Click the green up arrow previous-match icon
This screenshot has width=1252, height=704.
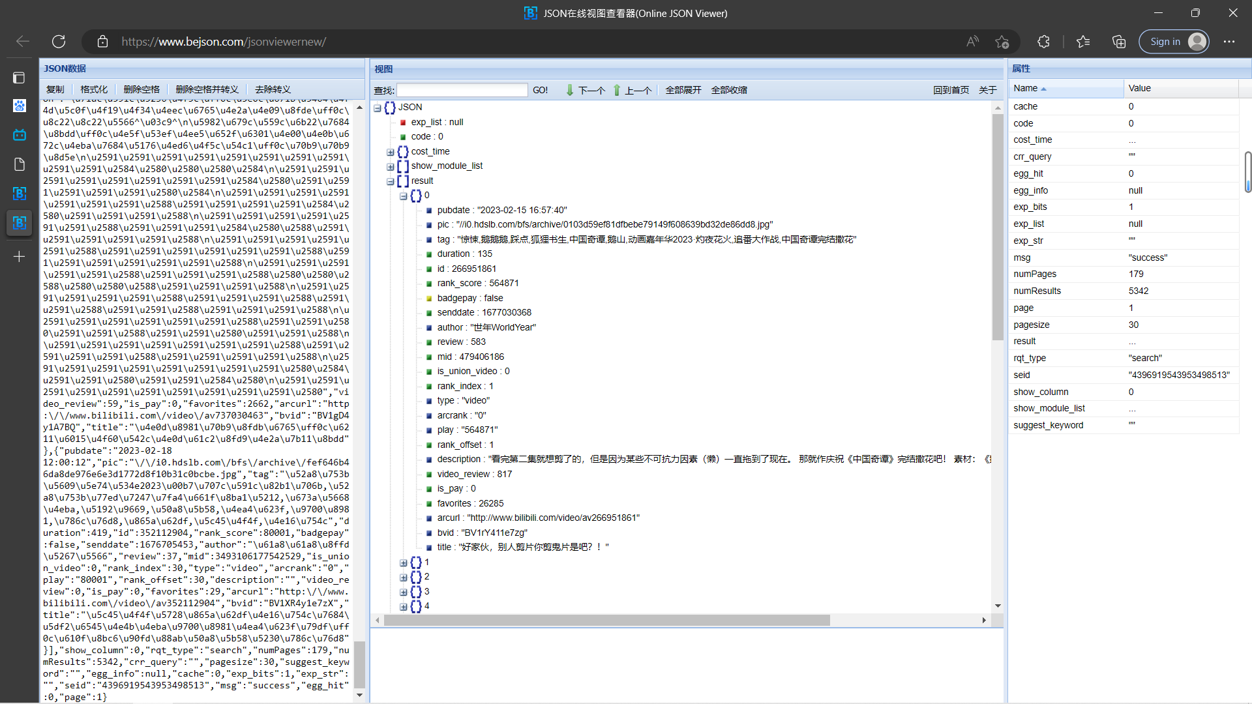(x=617, y=90)
